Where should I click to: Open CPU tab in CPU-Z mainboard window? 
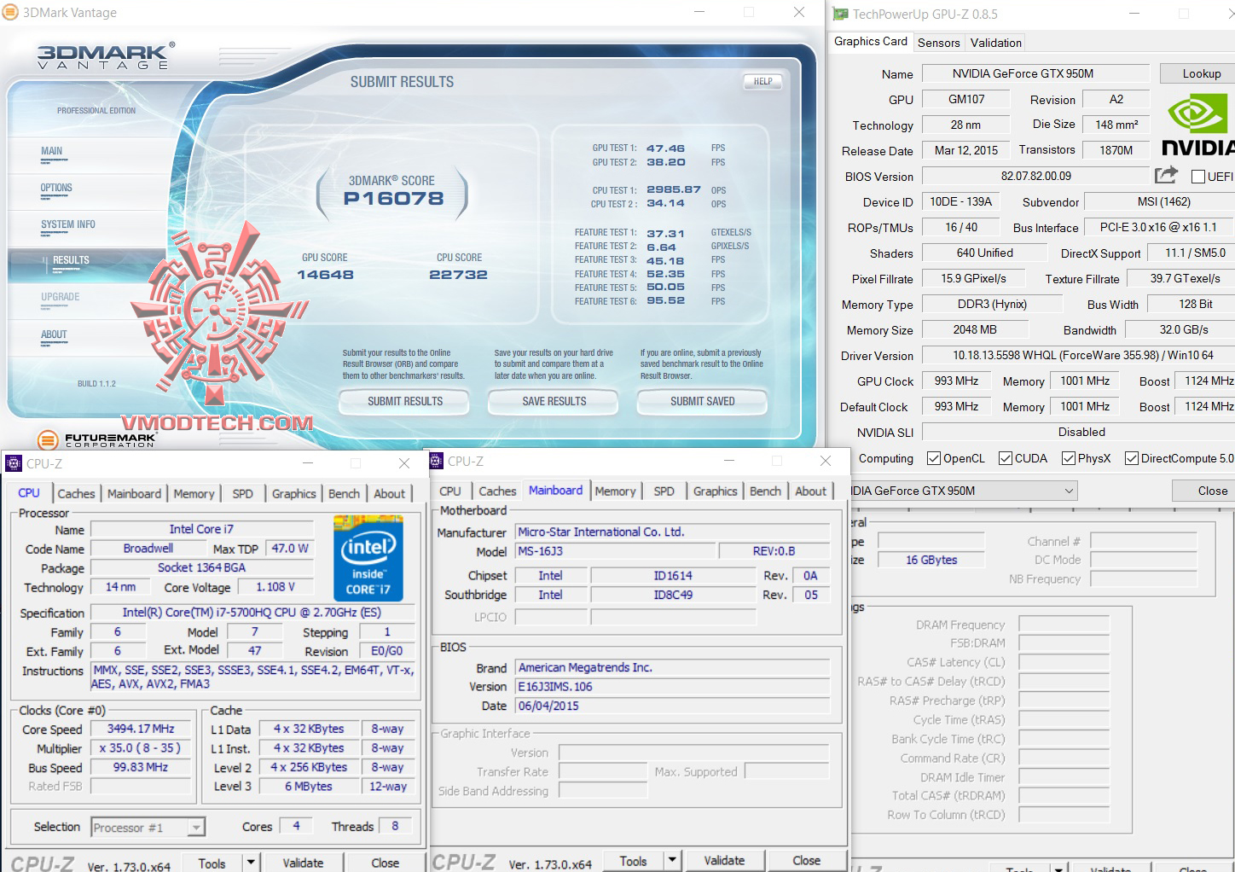coord(450,491)
